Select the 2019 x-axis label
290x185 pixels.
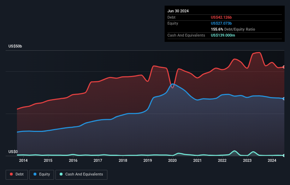click(148, 160)
